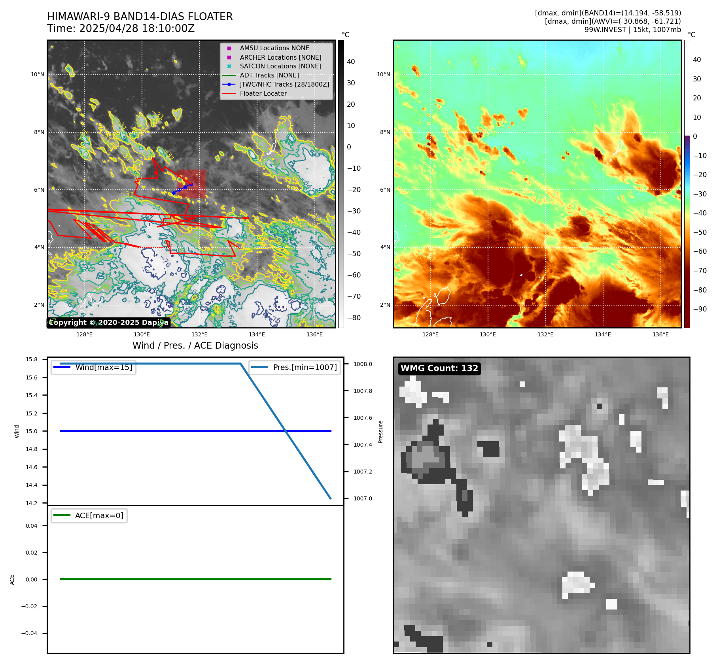Click the -90 tick on rainbow colorbar

(700, 309)
